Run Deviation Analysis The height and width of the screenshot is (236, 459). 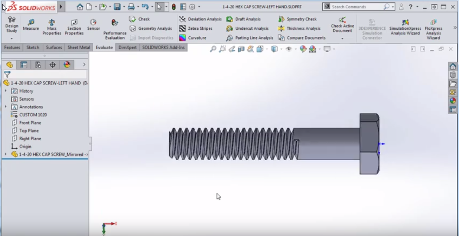click(200, 19)
